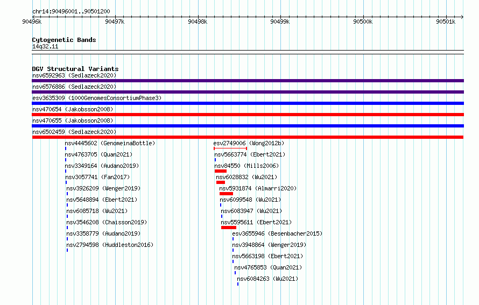
Task: Click the red bar of nsv6502459
Action: tap(248, 137)
